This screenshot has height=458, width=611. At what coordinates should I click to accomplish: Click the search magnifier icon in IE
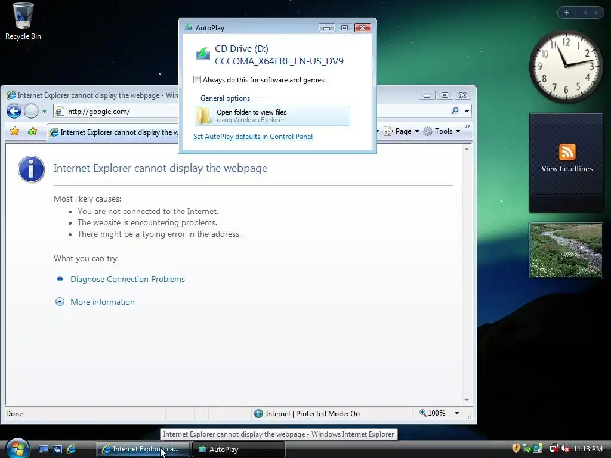pos(455,111)
